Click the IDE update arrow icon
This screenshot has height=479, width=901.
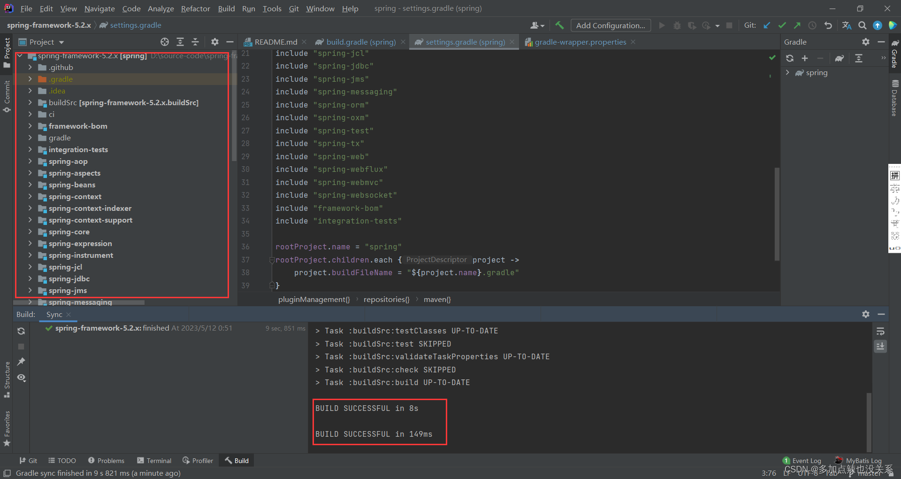(878, 25)
